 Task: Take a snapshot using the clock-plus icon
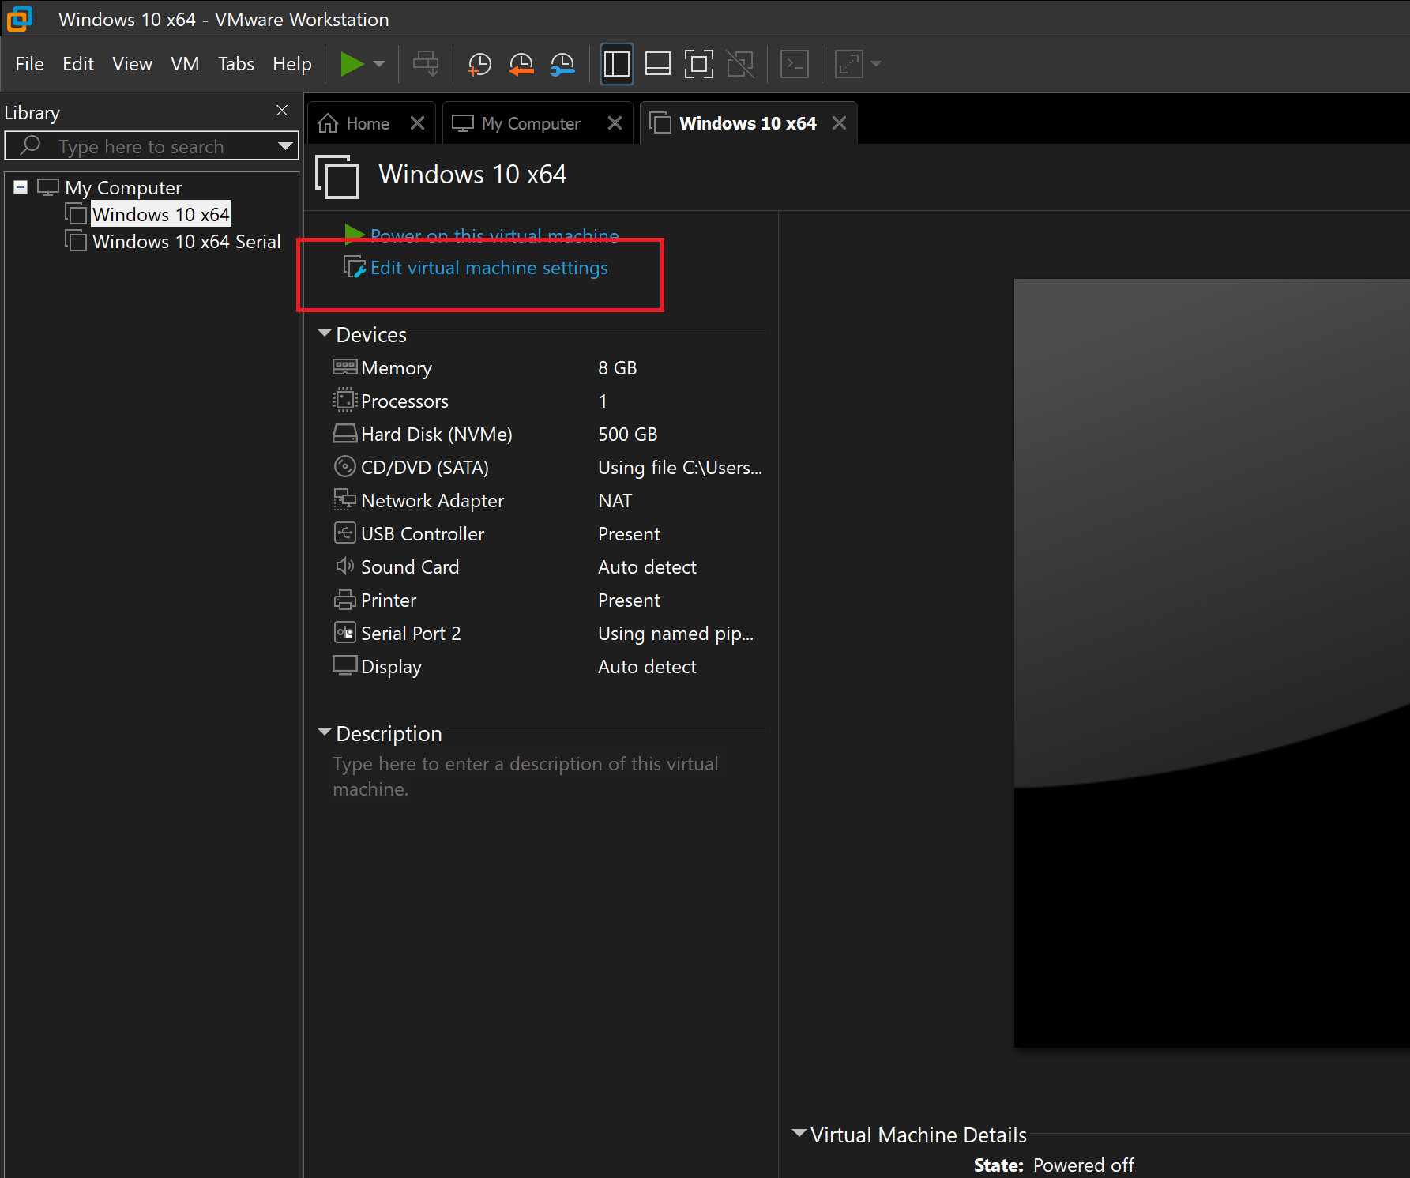click(x=479, y=64)
